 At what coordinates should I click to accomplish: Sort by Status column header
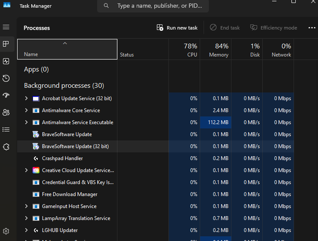[x=143, y=49]
